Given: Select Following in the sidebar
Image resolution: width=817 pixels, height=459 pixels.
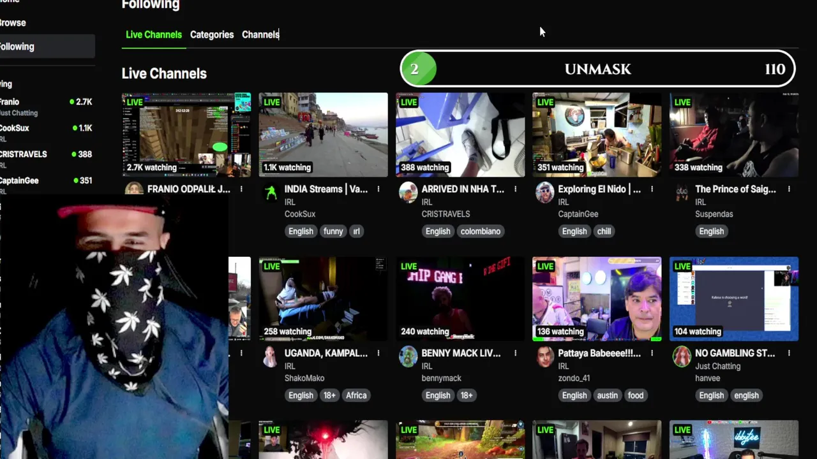Looking at the screenshot, I should (x=46, y=47).
